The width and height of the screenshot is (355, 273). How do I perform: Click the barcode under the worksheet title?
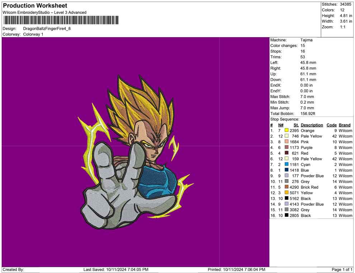(x=61, y=20)
